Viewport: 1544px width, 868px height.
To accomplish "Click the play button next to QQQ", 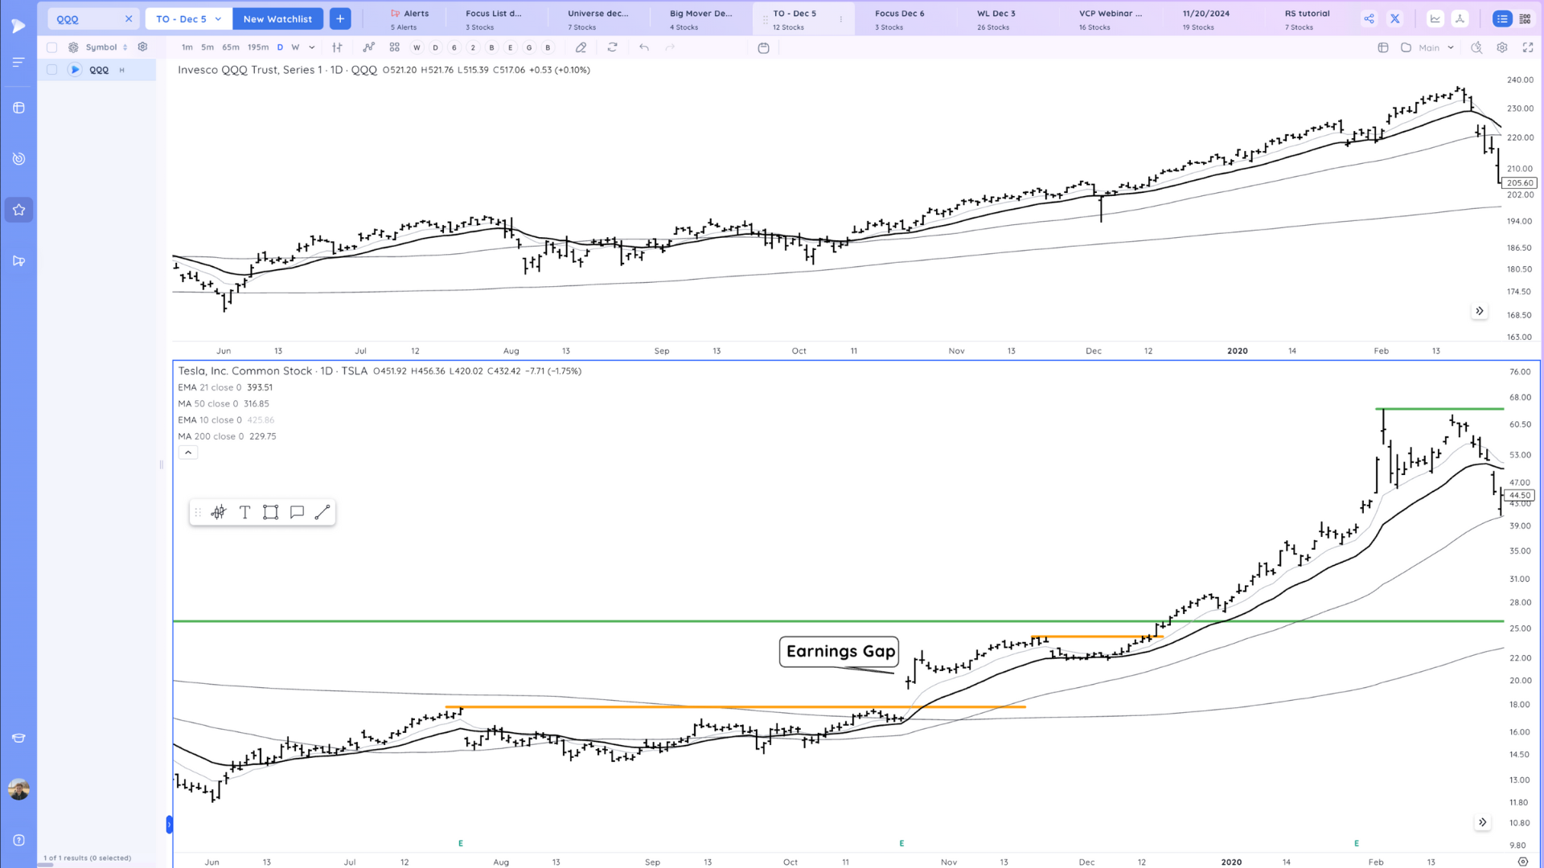I will coord(75,70).
